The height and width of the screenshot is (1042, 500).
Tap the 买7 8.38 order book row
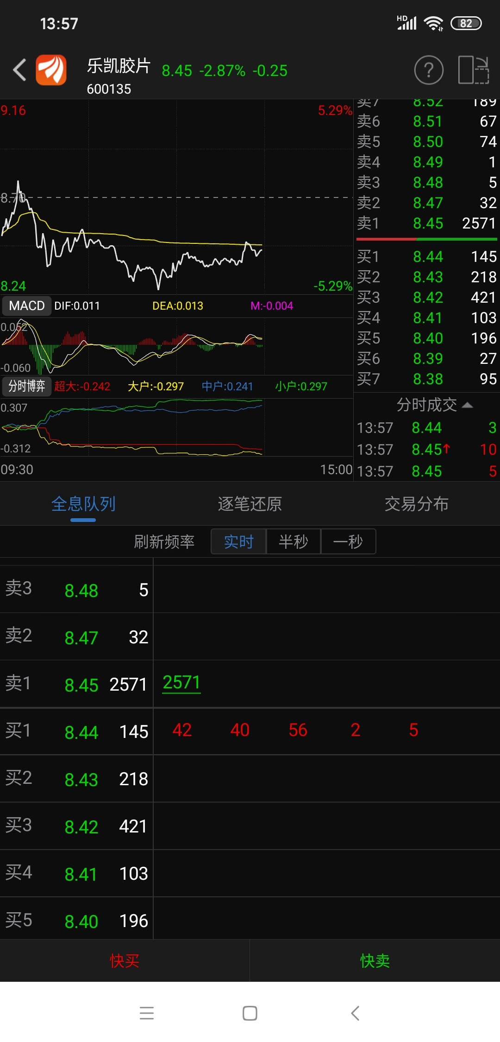coord(427,379)
